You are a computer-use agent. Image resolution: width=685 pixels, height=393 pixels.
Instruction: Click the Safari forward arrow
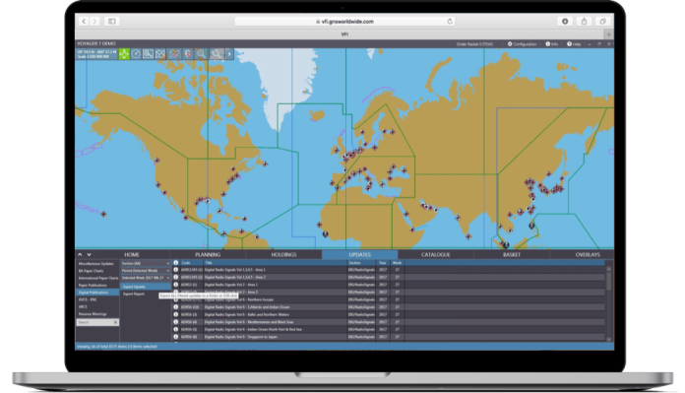coord(94,21)
